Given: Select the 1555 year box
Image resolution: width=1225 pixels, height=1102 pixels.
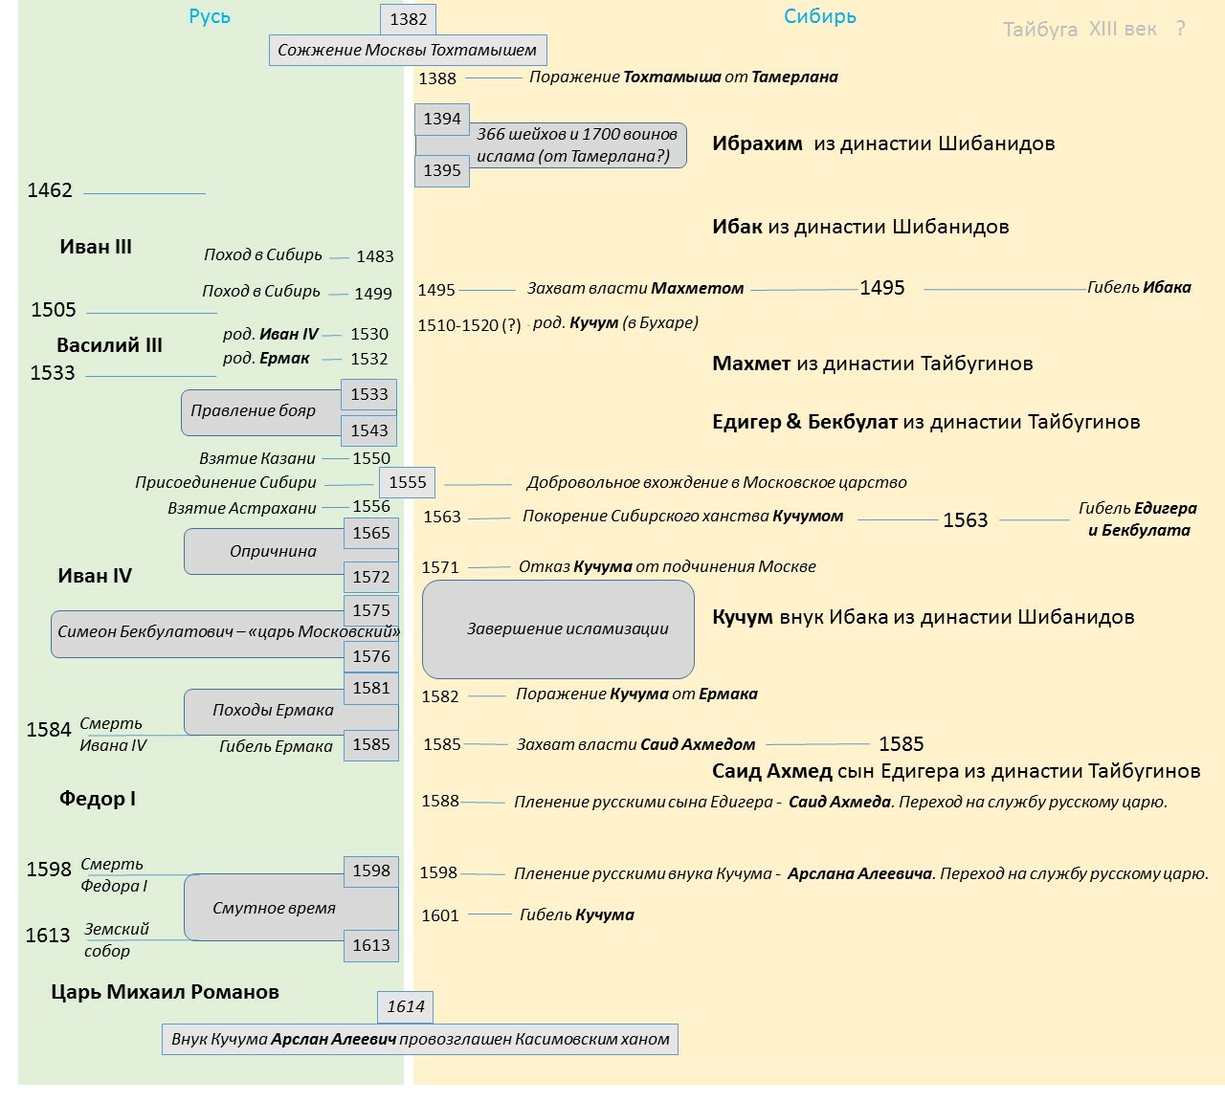Looking at the screenshot, I should tap(408, 482).
